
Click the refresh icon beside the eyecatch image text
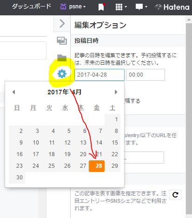[x=175, y=195]
